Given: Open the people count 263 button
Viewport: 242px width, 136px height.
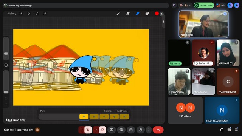Looking at the screenshot, I should click(220, 5).
